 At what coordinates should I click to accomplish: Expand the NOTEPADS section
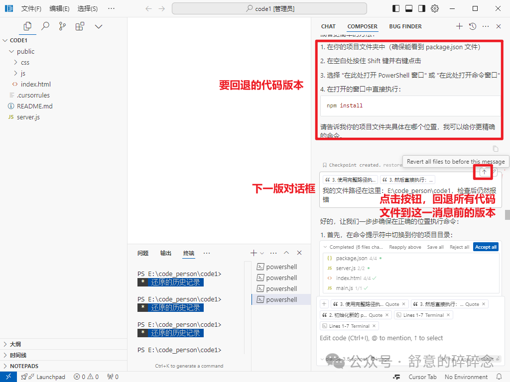64,366
